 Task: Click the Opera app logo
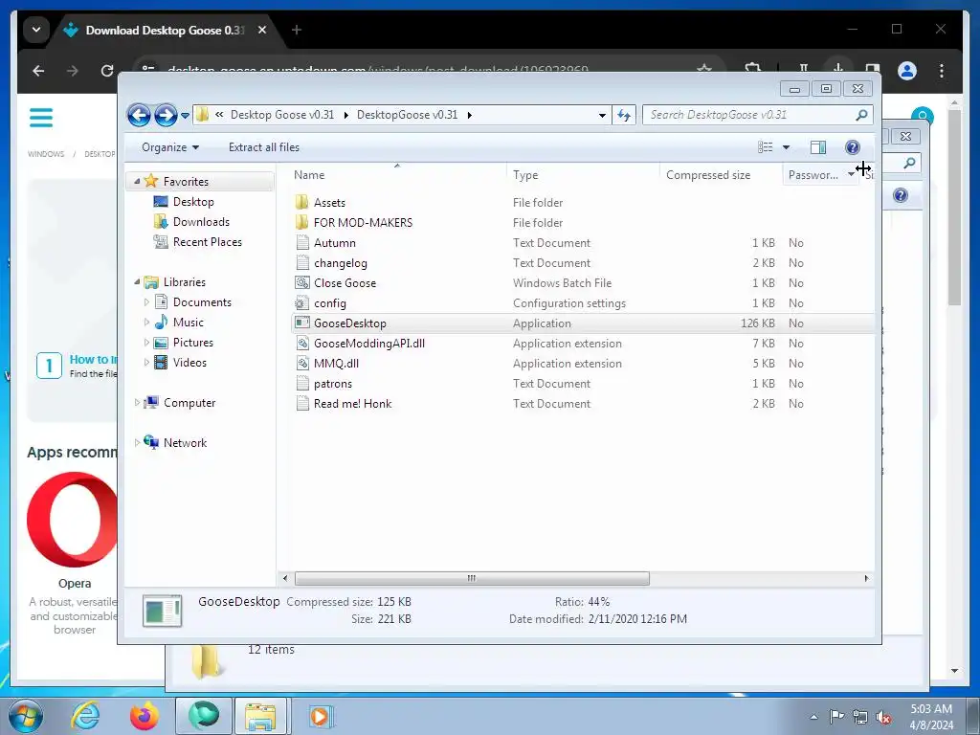click(x=72, y=520)
